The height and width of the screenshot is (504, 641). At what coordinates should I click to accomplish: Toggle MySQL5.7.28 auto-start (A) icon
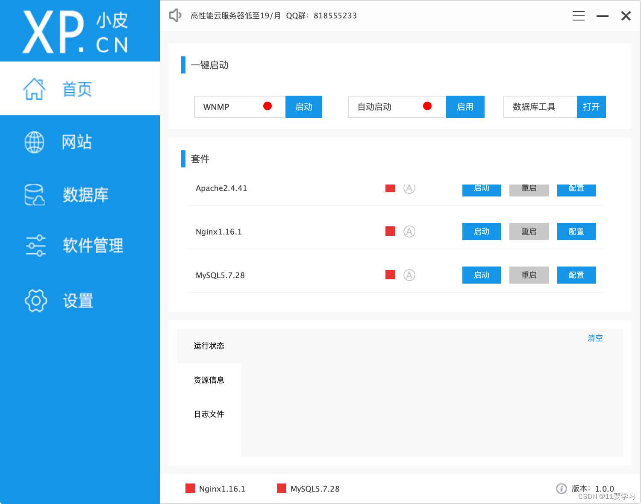pos(409,275)
